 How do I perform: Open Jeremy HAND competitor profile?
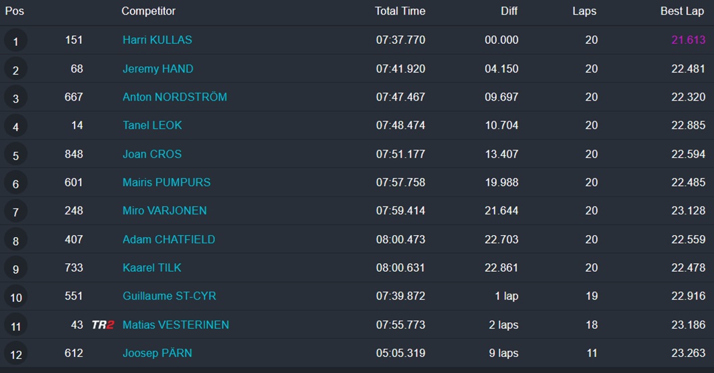coord(158,69)
